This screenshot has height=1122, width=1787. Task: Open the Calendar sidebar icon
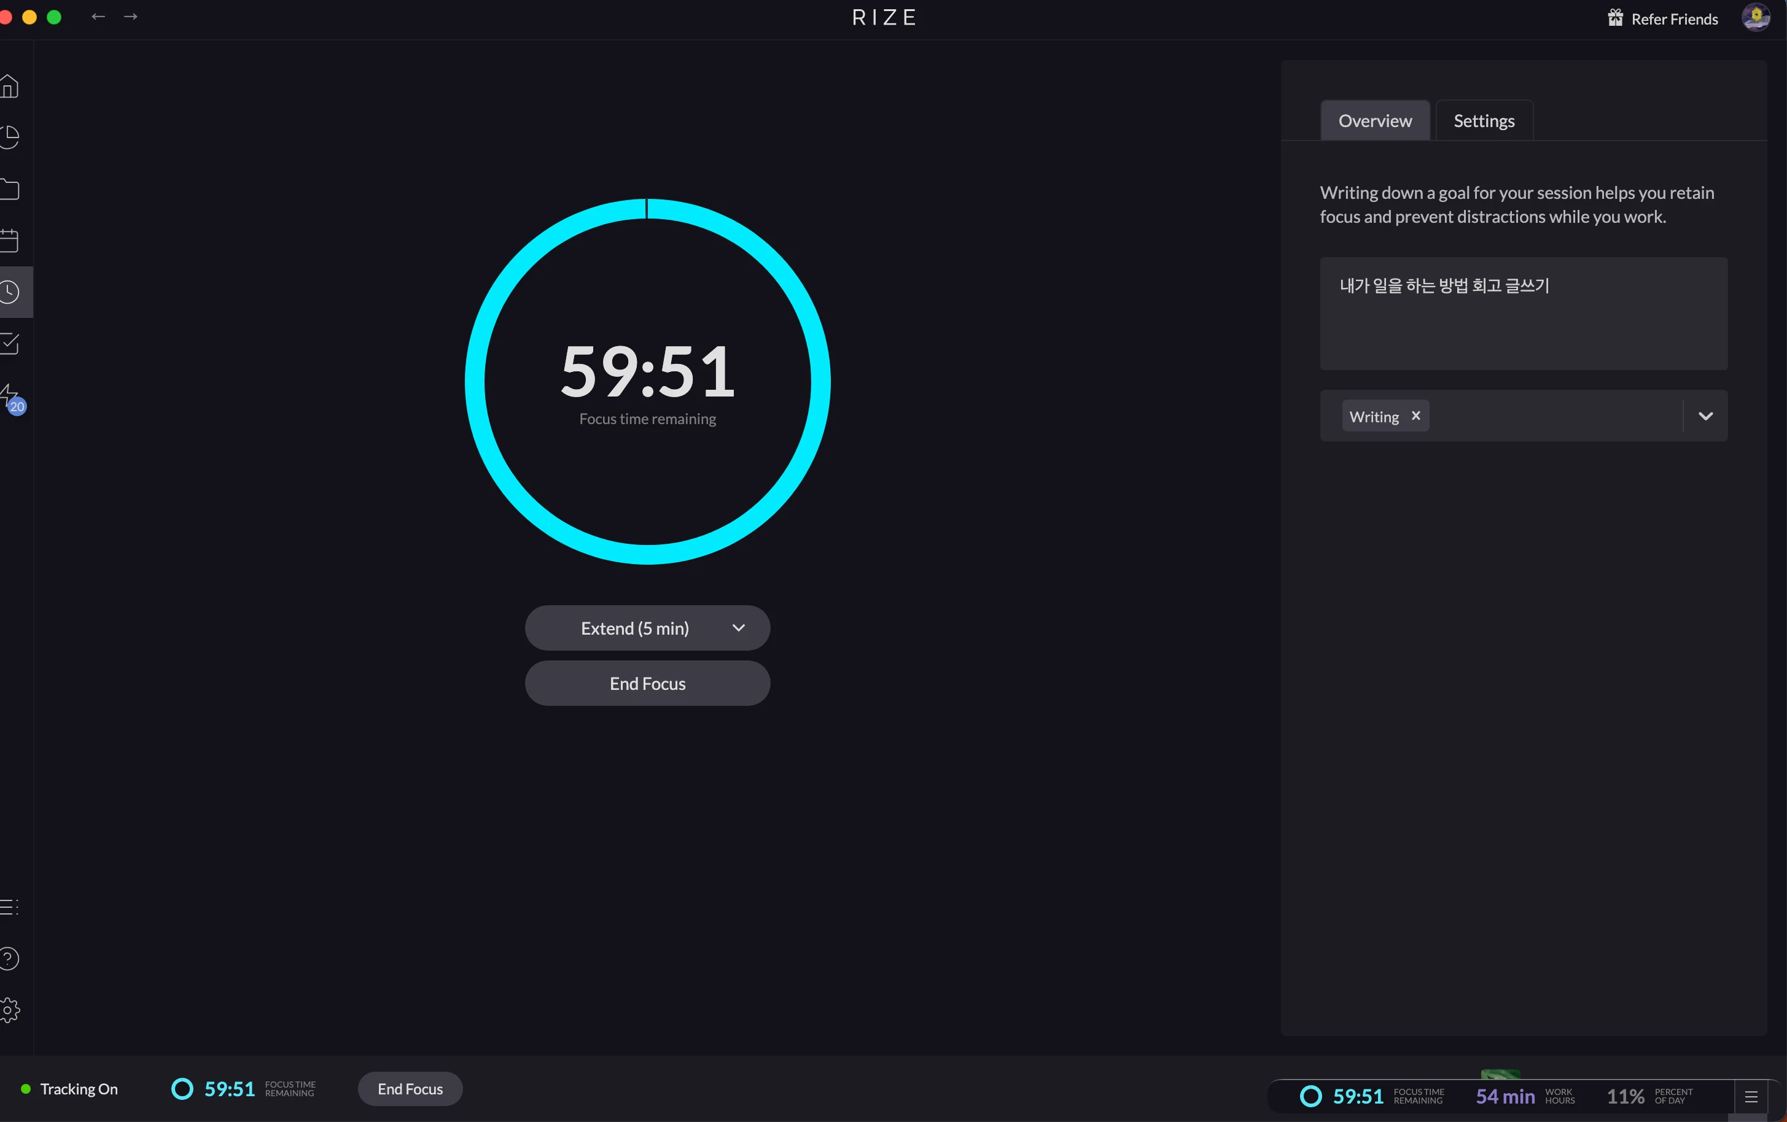10,241
